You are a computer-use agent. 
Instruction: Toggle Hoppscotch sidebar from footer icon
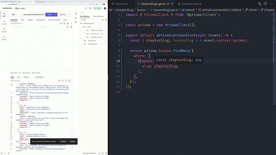[2, 153]
